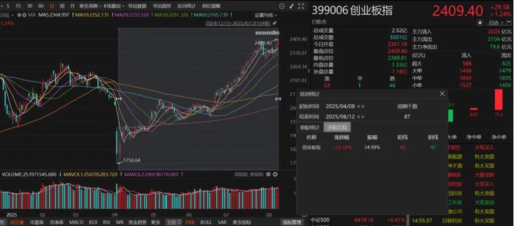Switch to the 15-minute period
The height and width of the screenshot is (226, 514).
19,6
